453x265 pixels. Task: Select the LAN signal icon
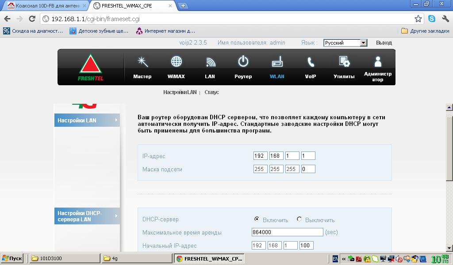pos(210,62)
